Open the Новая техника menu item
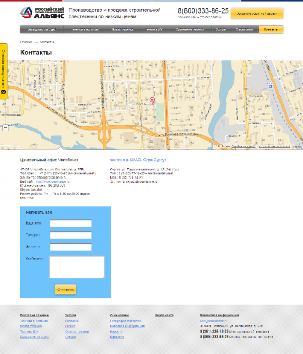The image size is (303, 354). coord(122,29)
